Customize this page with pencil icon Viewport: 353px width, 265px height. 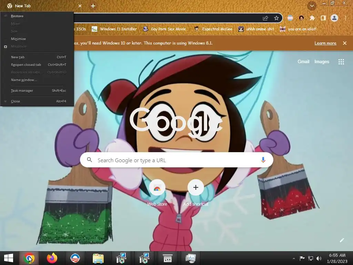pos(342,240)
